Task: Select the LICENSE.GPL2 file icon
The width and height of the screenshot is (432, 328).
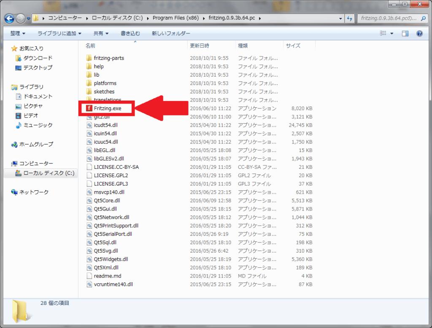Action: (89, 176)
